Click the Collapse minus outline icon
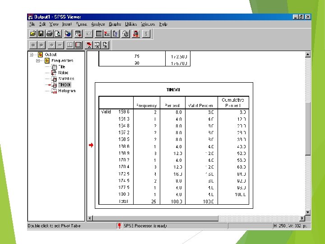The image size is (325, 244). (60, 45)
